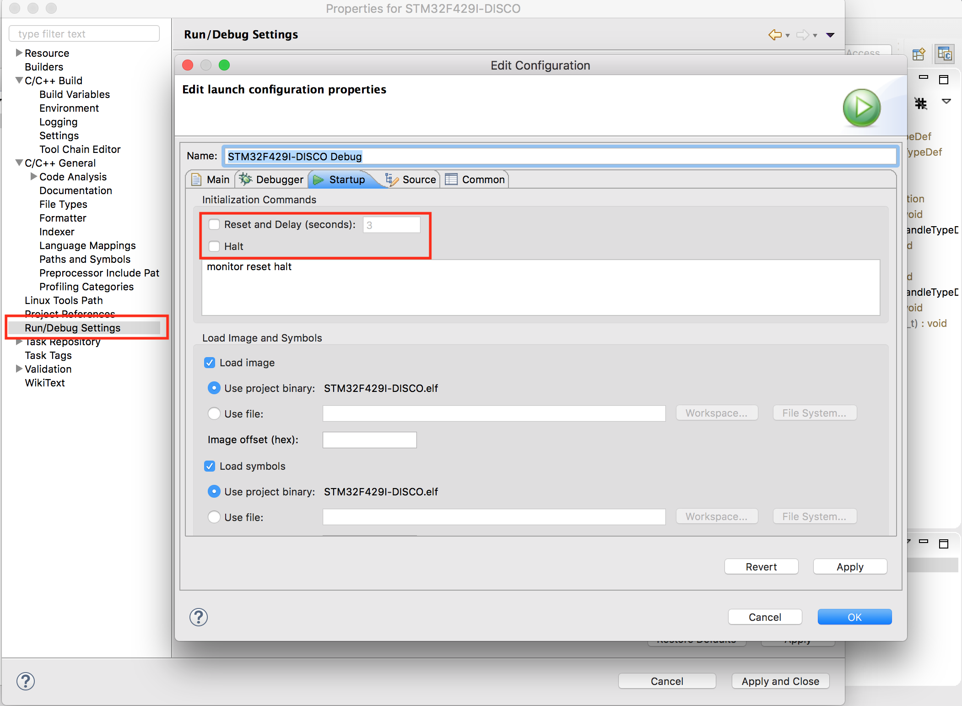Expand the Validation node
Image resolution: width=962 pixels, height=706 pixels.
click(x=19, y=369)
